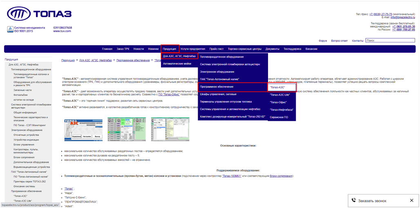Select Для АЗС, АГЗС, Нефтебаз submenu
This screenshot has height=208, width=420.
pos(179,56)
